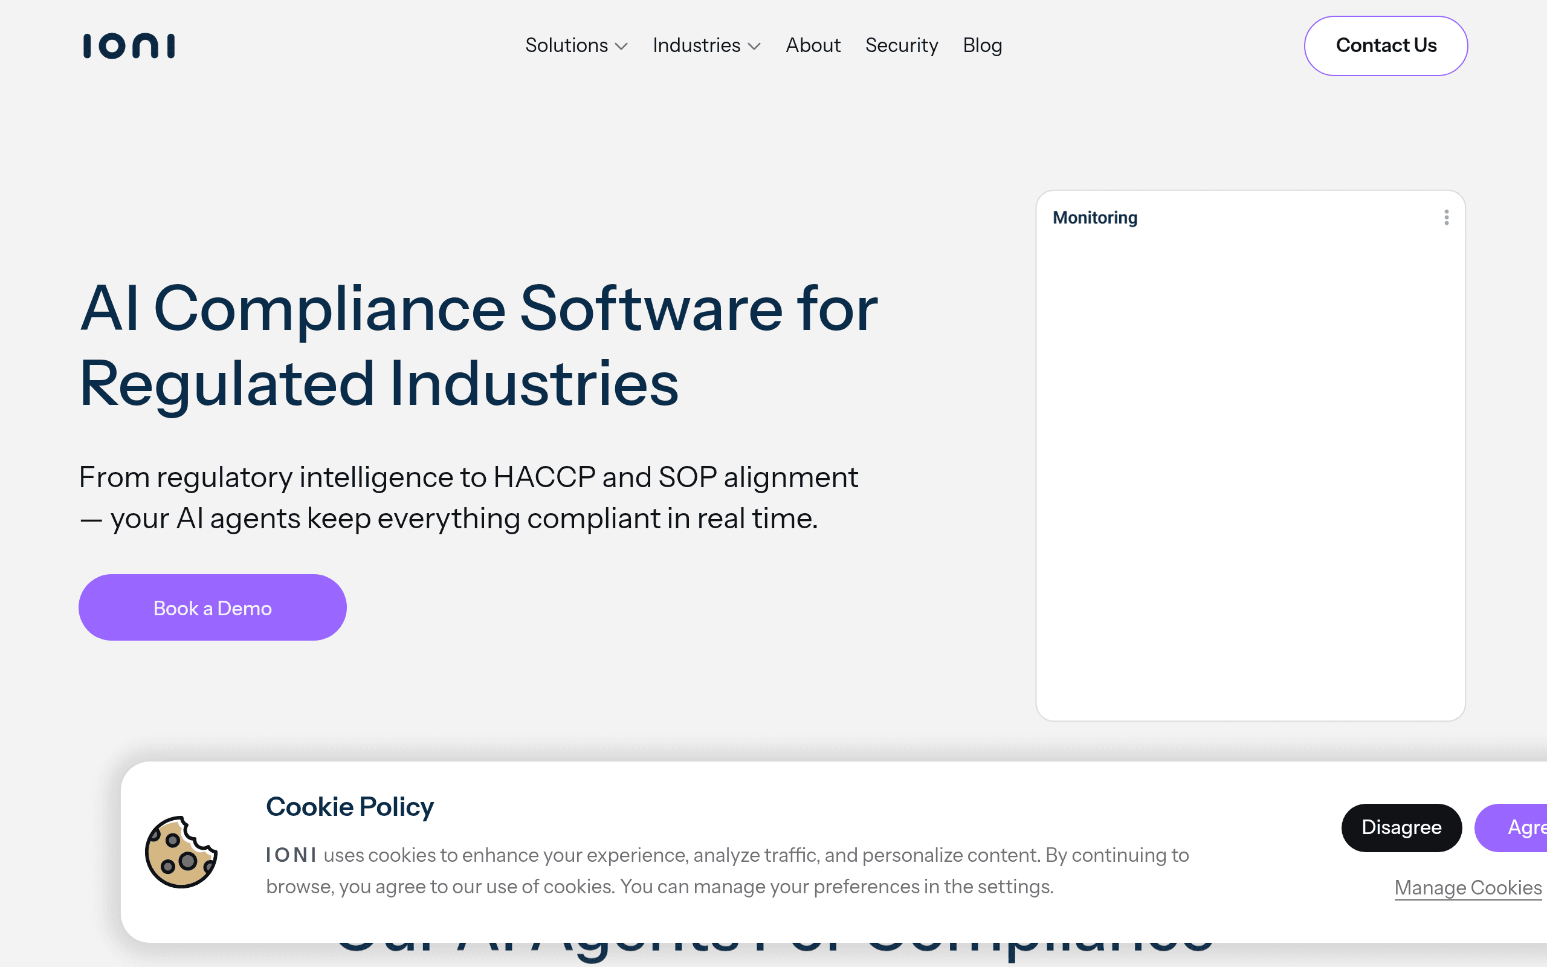Decline cookies with the Disagree button
1547x967 pixels.
pyautogui.click(x=1401, y=827)
